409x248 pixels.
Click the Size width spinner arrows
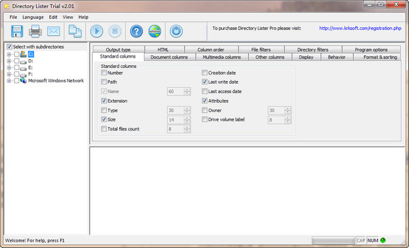tap(187, 120)
